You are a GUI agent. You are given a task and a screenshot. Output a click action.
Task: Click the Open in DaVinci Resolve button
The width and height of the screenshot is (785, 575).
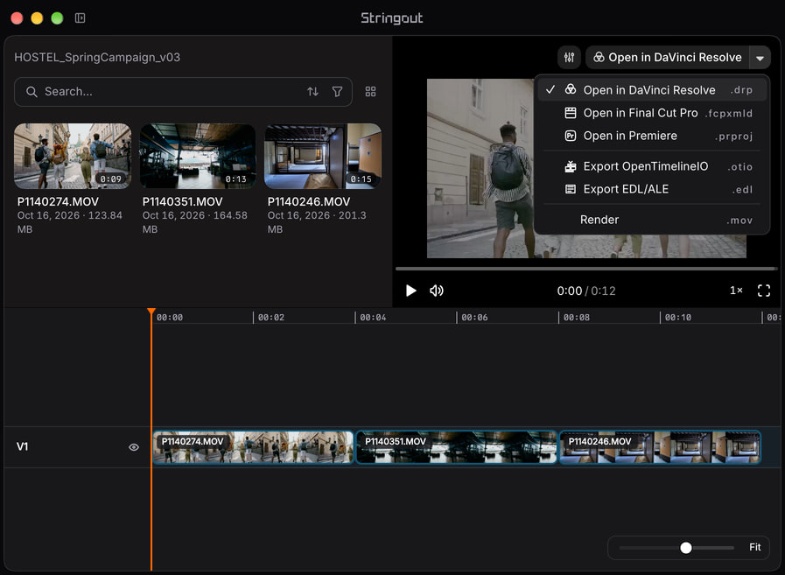point(668,57)
